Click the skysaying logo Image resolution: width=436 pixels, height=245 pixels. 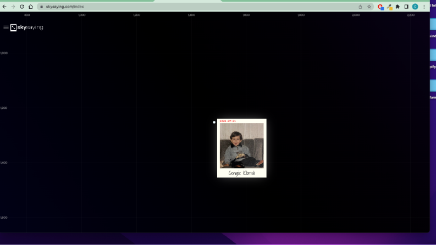(x=27, y=27)
